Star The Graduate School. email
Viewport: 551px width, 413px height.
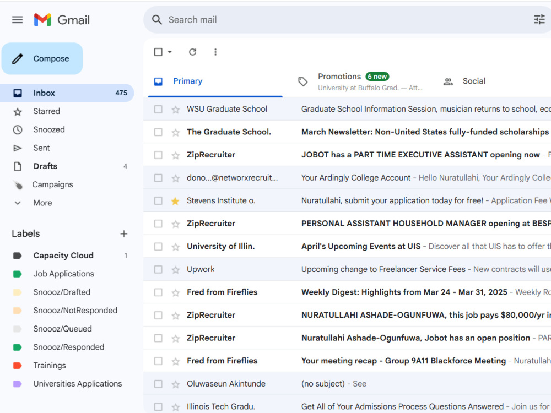[x=175, y=132]
